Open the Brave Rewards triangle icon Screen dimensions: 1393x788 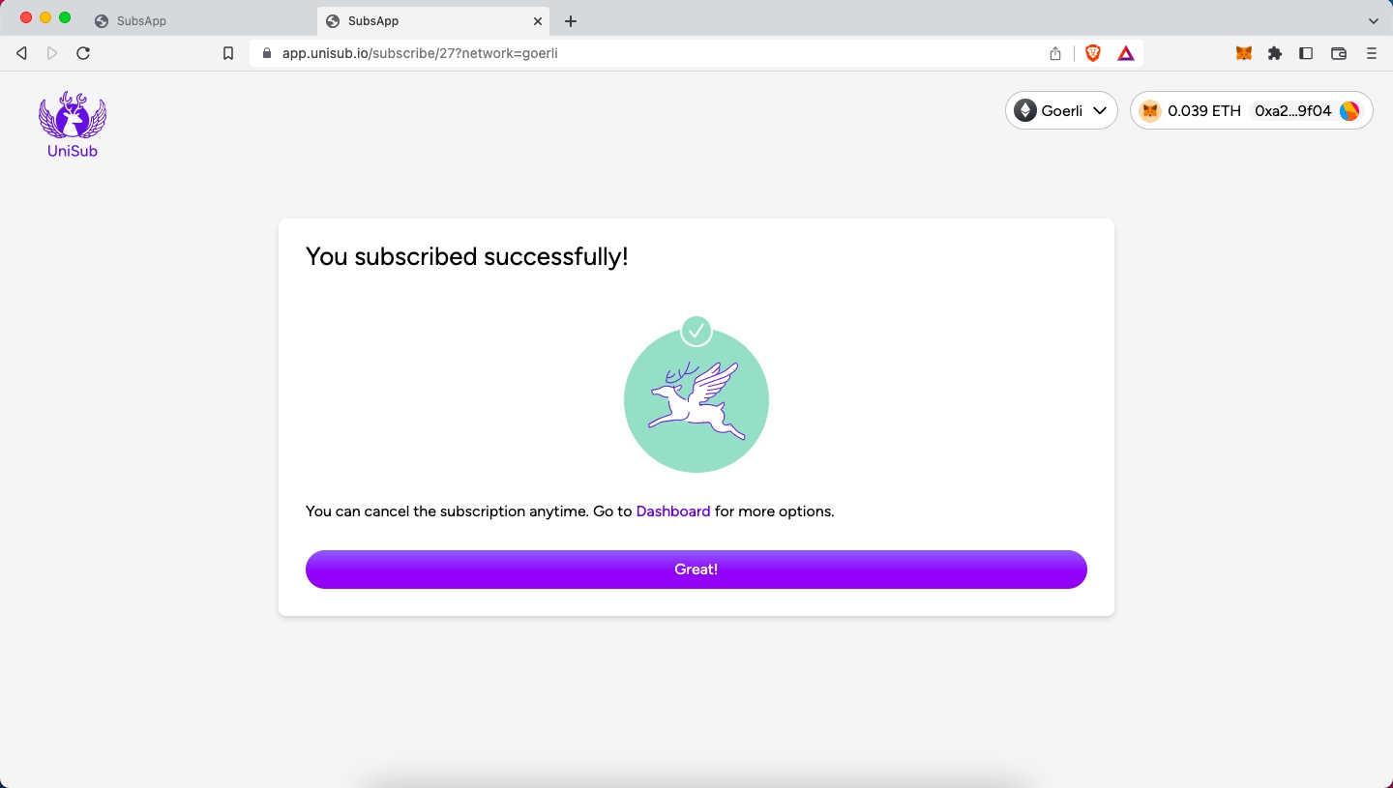click(1126, 53)
